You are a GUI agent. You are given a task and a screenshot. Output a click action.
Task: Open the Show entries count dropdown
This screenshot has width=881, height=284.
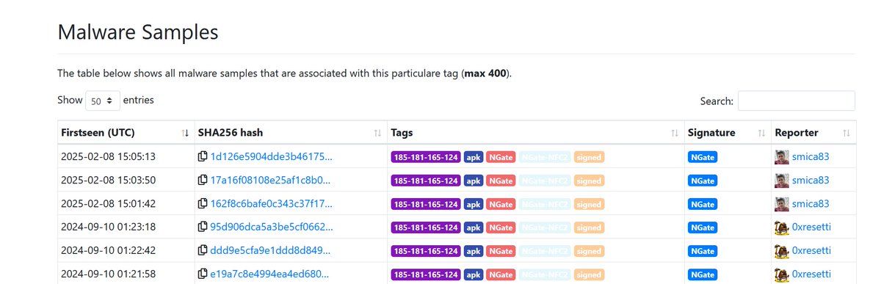tap(103, 101)
